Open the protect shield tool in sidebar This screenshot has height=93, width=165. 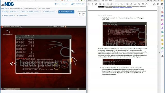click(x=162, y=52)
